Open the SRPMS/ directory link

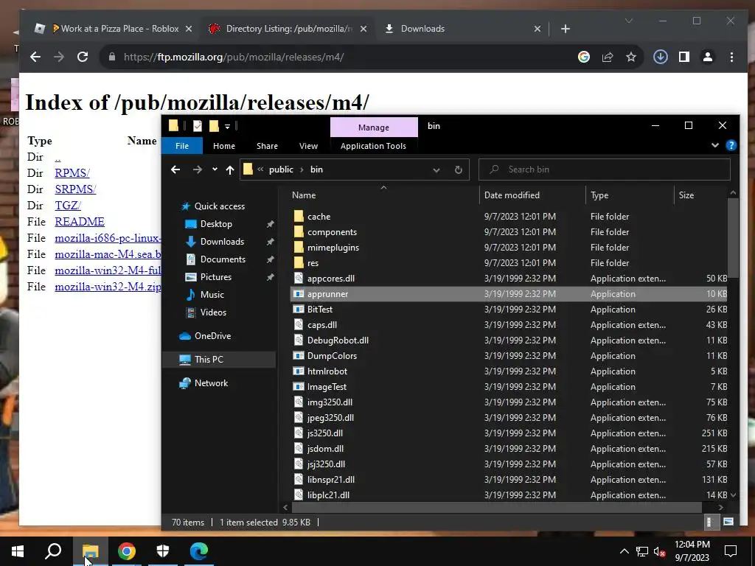click(x=75, y=189)
